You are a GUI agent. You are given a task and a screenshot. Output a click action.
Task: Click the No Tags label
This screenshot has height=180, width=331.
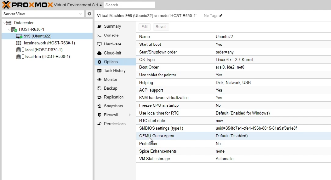[211, 16]
